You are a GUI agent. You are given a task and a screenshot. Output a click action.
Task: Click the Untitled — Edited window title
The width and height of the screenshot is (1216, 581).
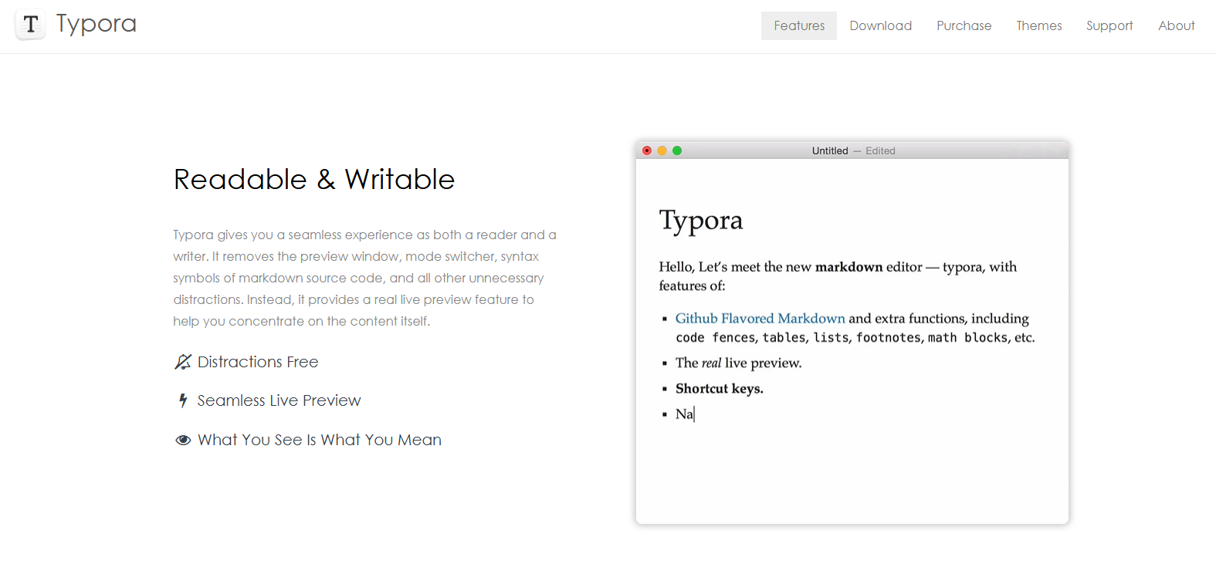pyautogui.click(x=853, y=150)
